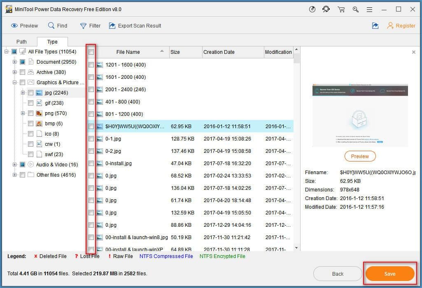Click the file list scrollbar down arrow
This screenshot has height=288, width=422.
[x=296, y=248]
